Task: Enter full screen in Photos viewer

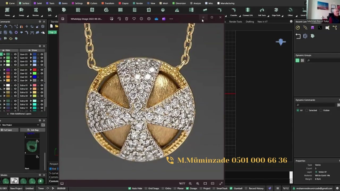Action: [221, 183]
